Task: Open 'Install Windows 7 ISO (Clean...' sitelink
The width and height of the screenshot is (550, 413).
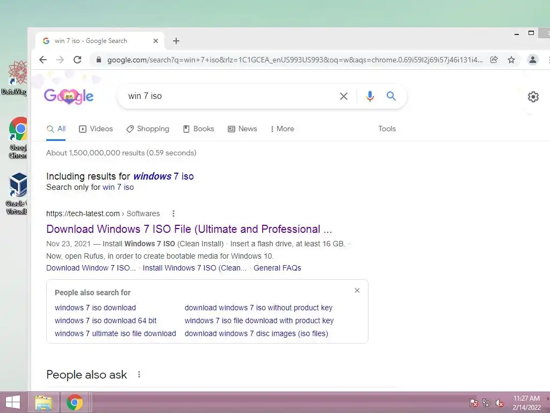Action: click(x=194, y=268)
